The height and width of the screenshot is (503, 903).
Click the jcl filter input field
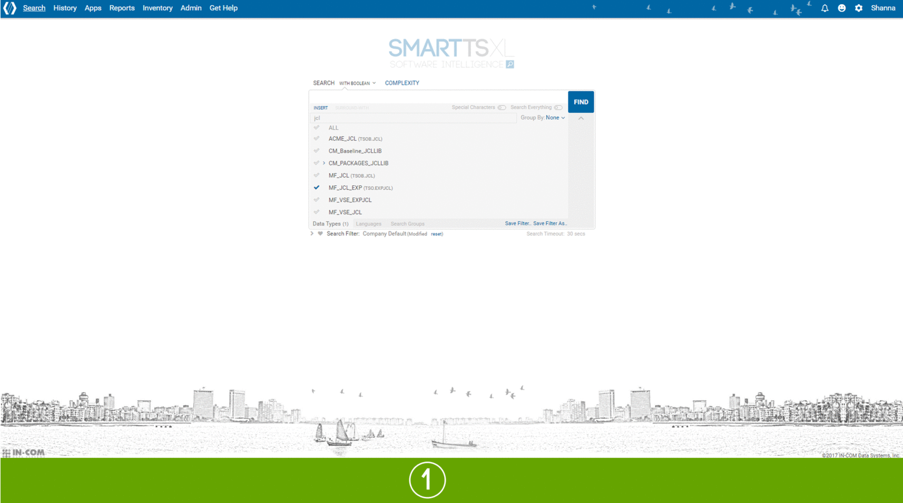tap(414, 118)
